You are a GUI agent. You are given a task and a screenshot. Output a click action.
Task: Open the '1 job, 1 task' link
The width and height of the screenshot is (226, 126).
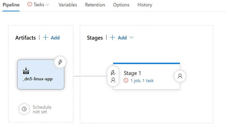click(x=142, y=81)
